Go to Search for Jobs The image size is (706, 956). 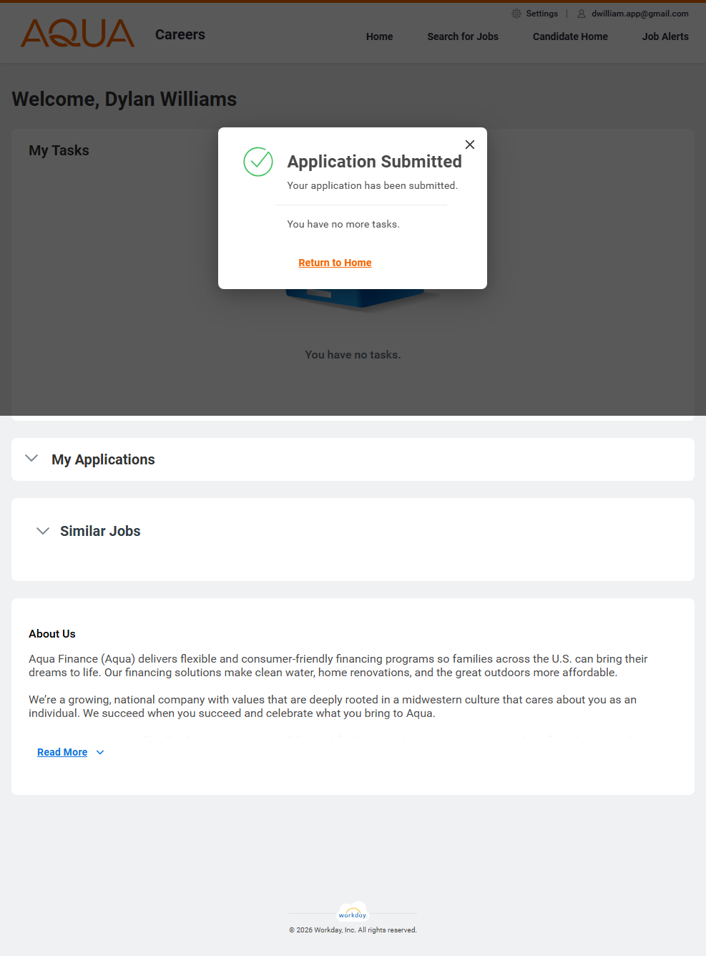(463, 36)
